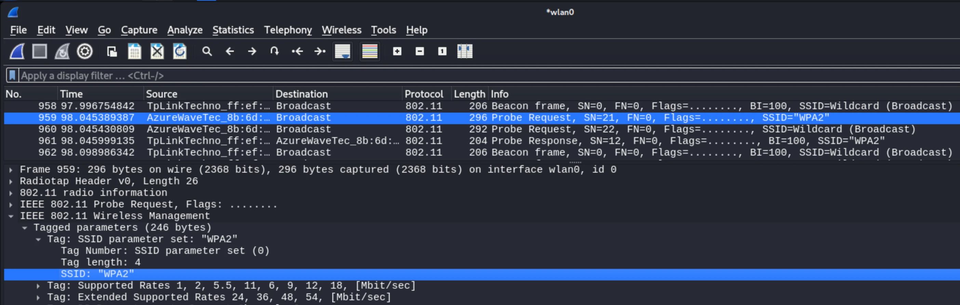Viewport: 960px width, 305px height.
Task: Start capturing packets with shark fin icon
Action: [x=17, y=51]
